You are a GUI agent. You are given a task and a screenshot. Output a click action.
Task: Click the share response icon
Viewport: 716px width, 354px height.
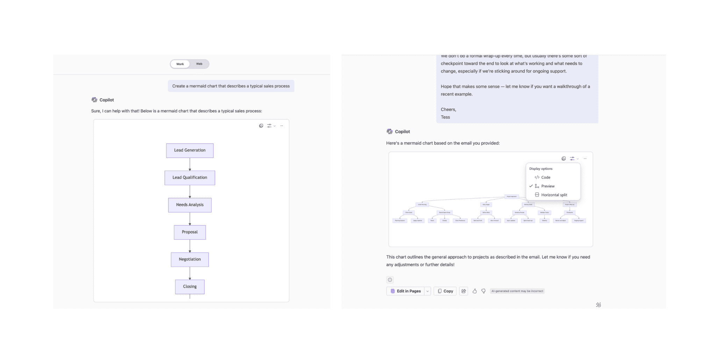(x=464, y=291)
